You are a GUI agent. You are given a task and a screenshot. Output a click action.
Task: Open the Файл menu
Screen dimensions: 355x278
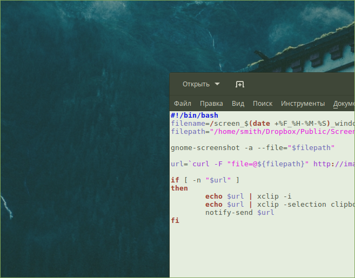[183, 104]
